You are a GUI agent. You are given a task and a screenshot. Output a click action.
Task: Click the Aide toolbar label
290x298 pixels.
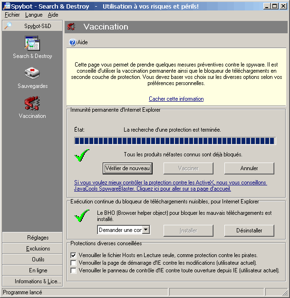coord(83,42)
